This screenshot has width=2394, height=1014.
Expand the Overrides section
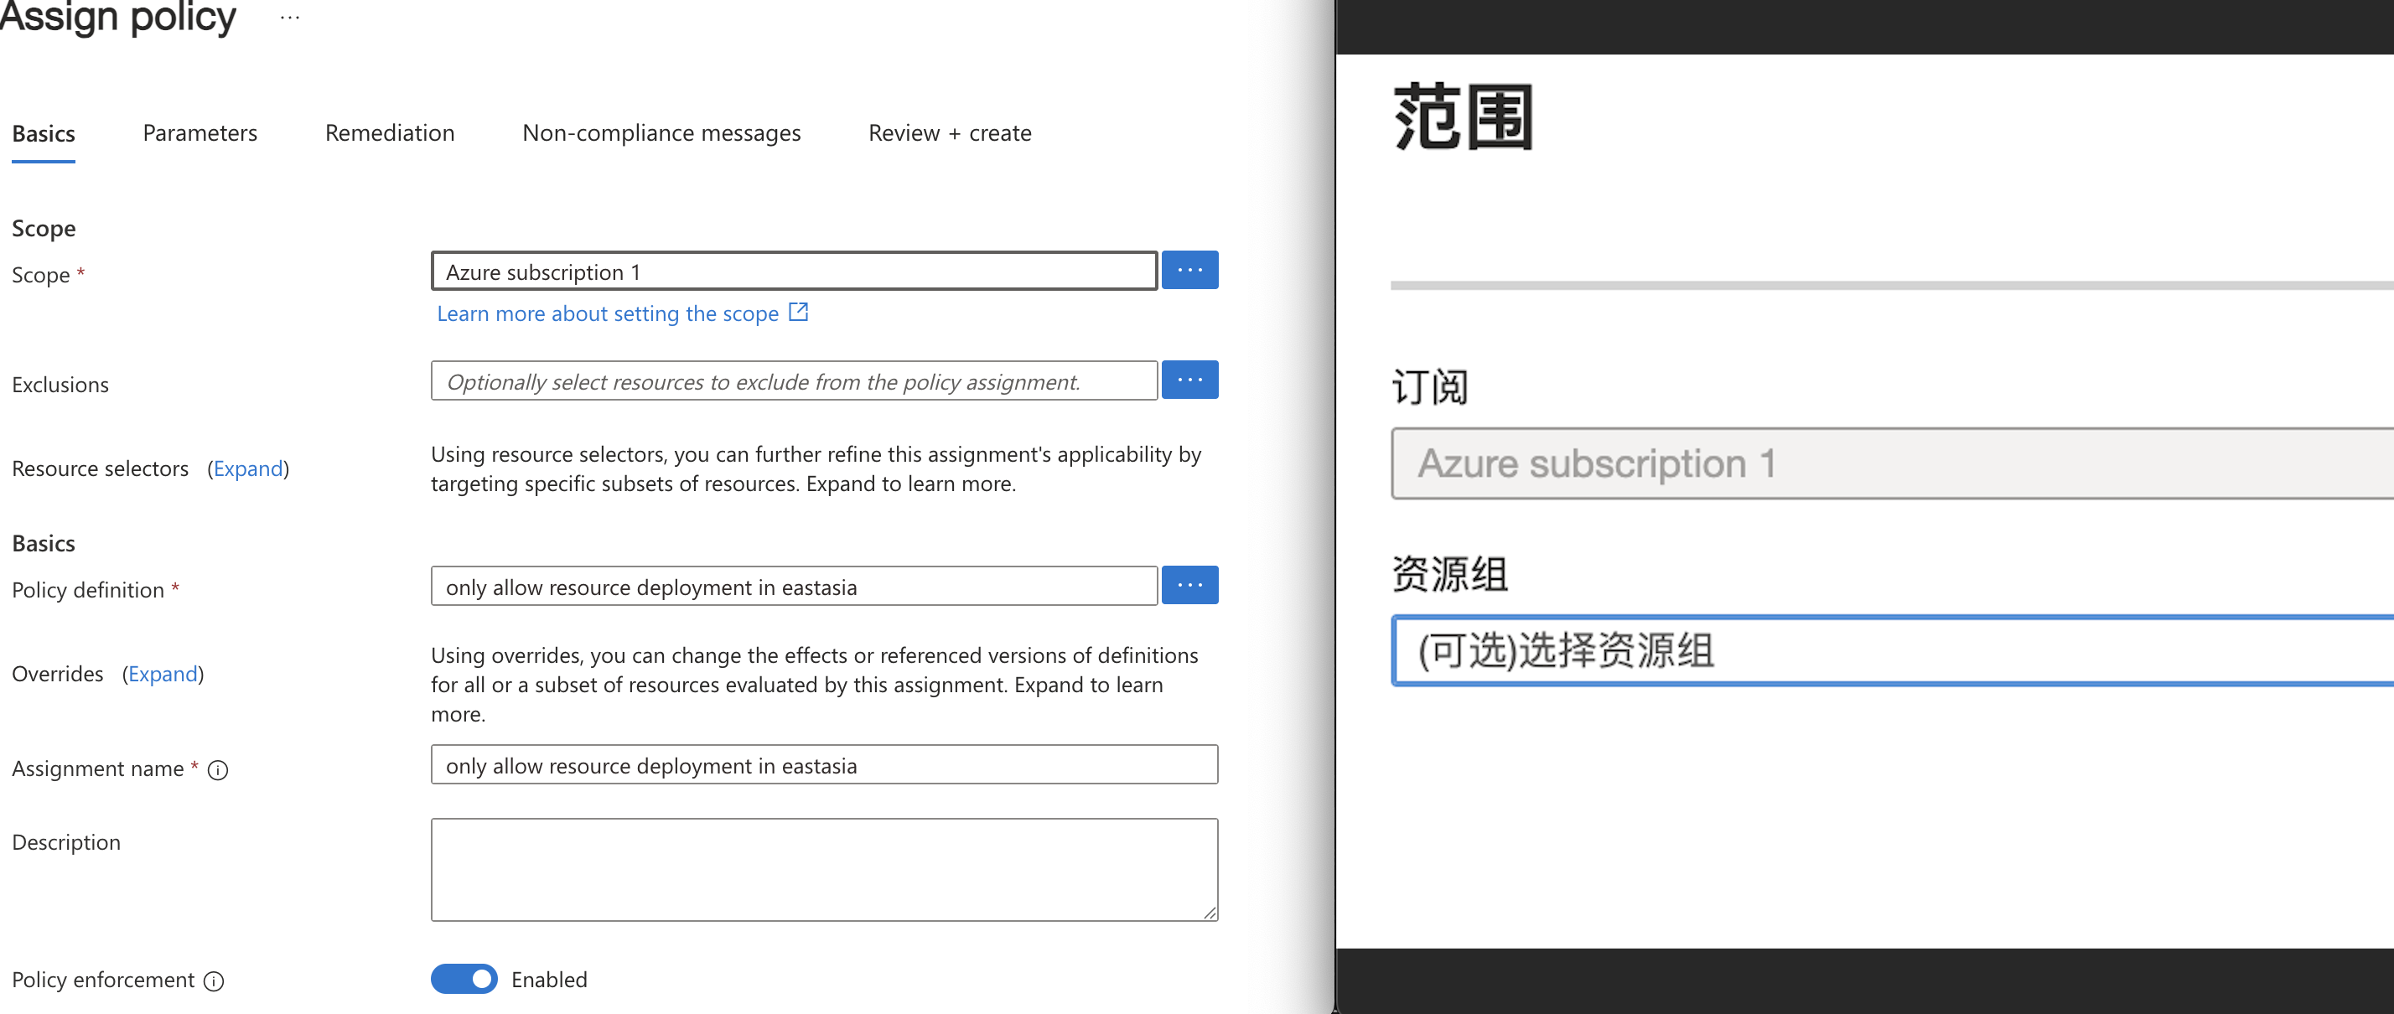[x=163, y=674]
